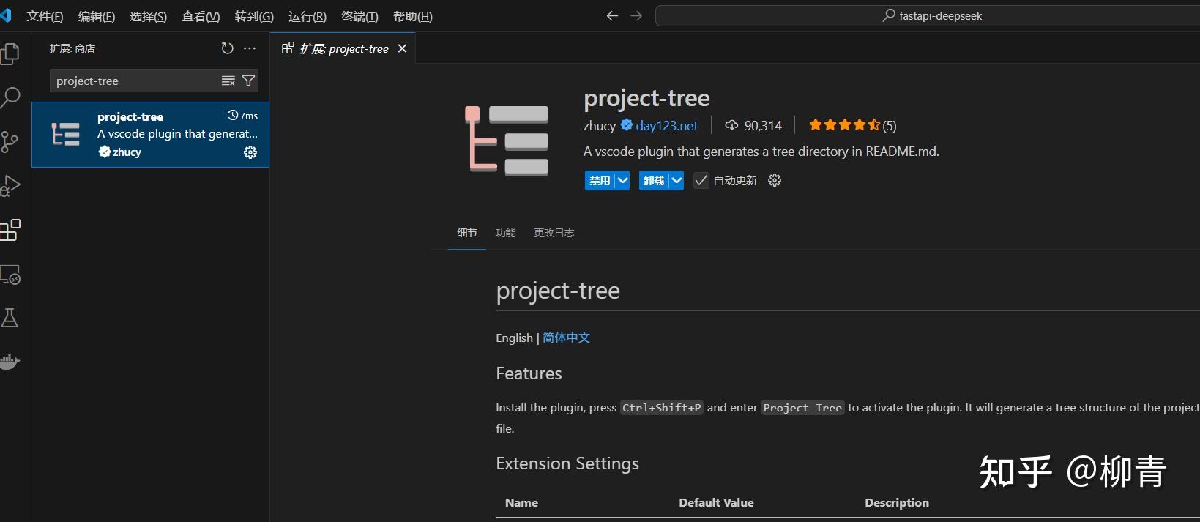The height and width of the screenshot is (522, 1200).
Task: Expand the disable button dropdown arrow
Action: click(622, 180)
